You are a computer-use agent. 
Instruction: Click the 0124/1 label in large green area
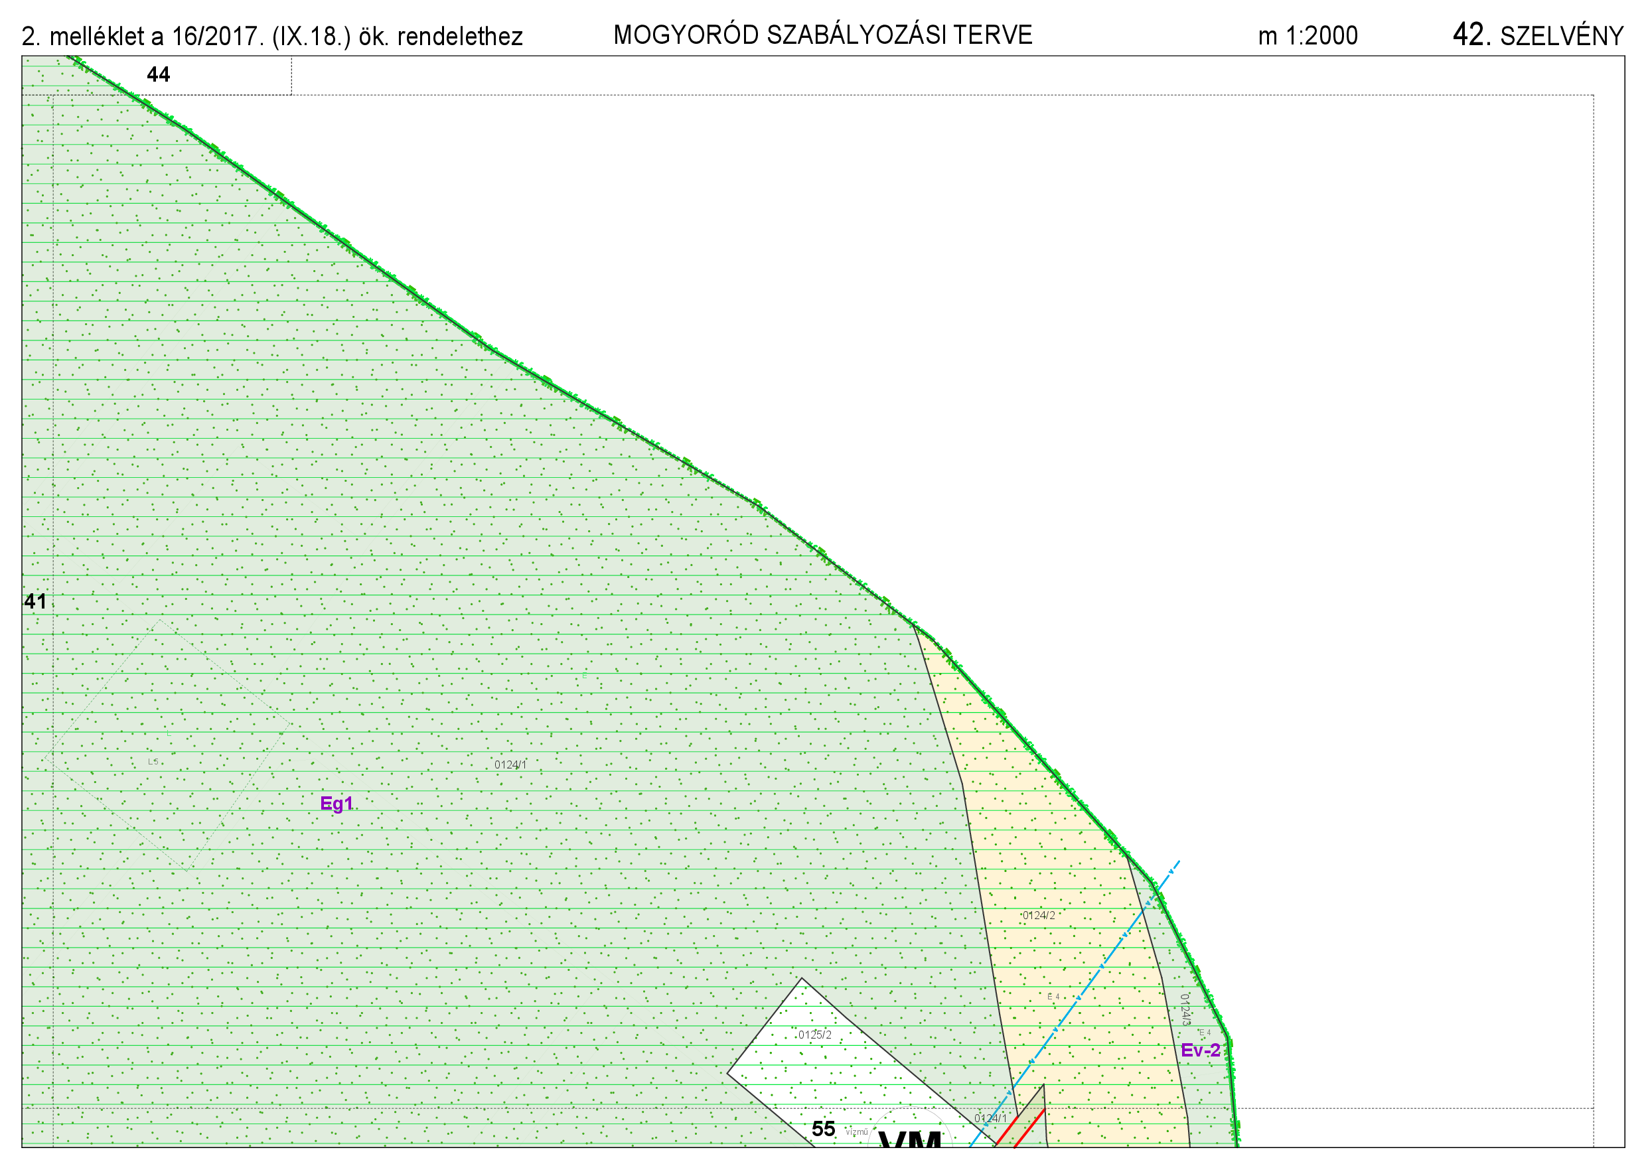[510, 764]
